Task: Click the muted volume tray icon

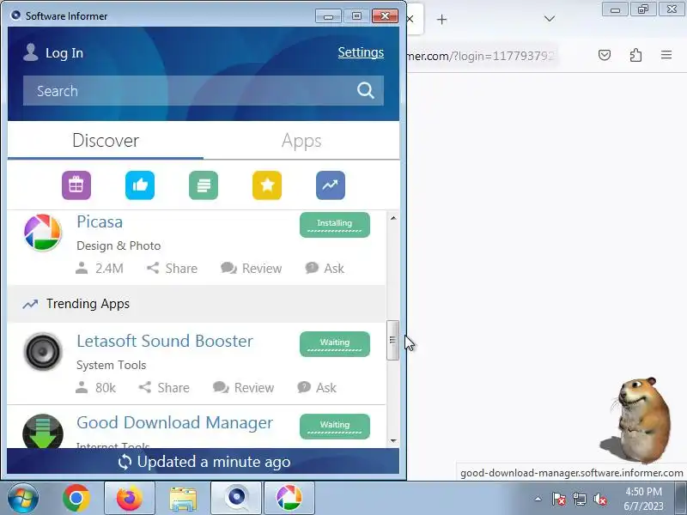Action: (x=599, y=499)
